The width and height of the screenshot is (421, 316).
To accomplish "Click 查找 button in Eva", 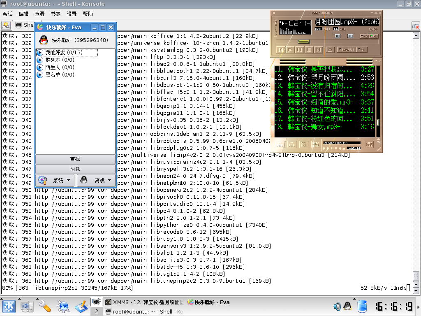I will pyautogui.click(x=75, y=159).
